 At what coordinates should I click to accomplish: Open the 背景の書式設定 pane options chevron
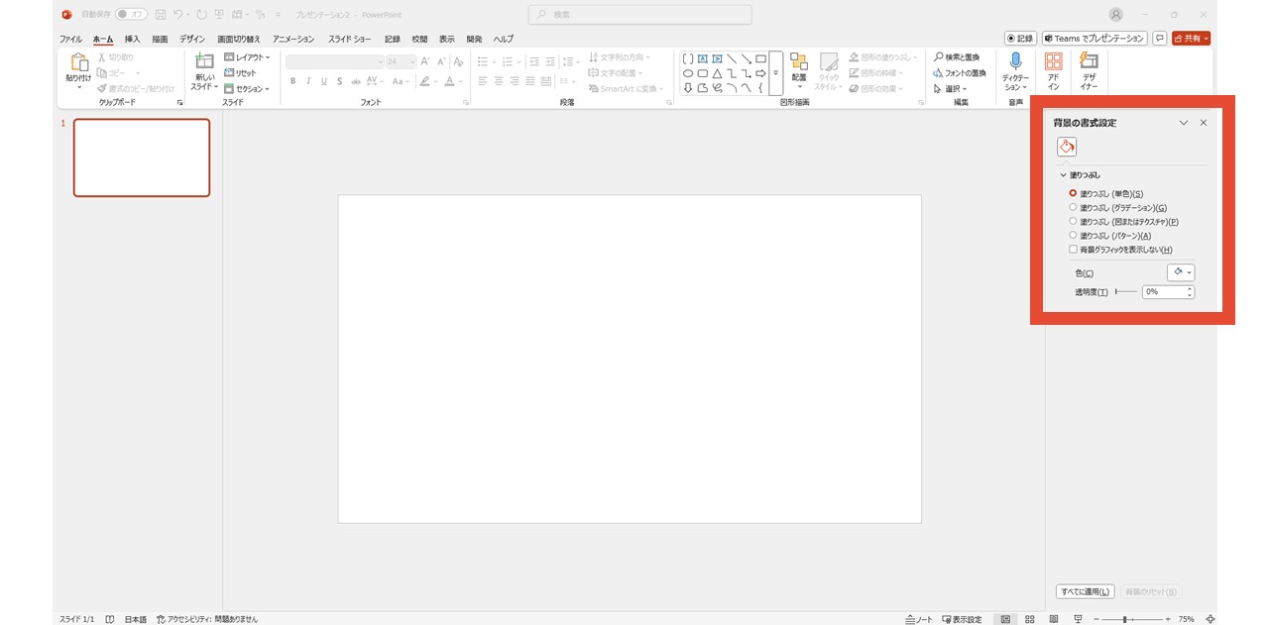[x=1183, y=123]
